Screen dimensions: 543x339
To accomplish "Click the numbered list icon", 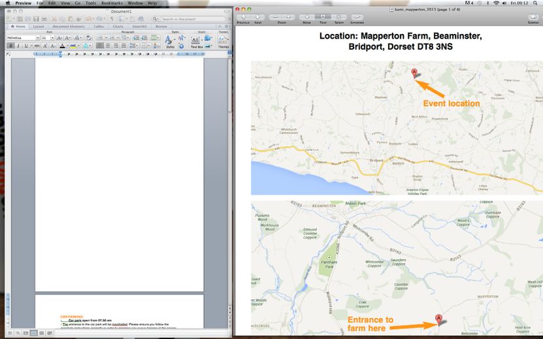I will pos(112,38).
